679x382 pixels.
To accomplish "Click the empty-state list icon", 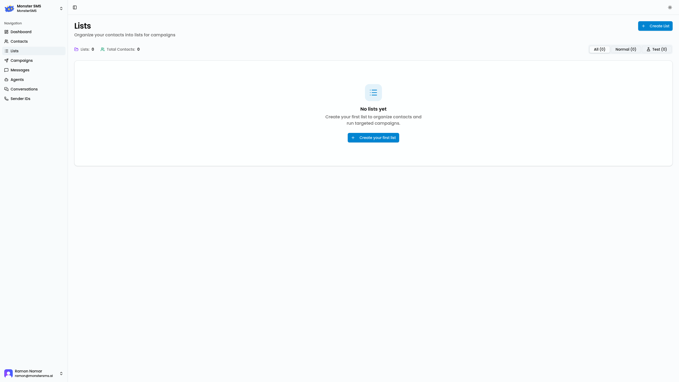I will coord(373,93).
